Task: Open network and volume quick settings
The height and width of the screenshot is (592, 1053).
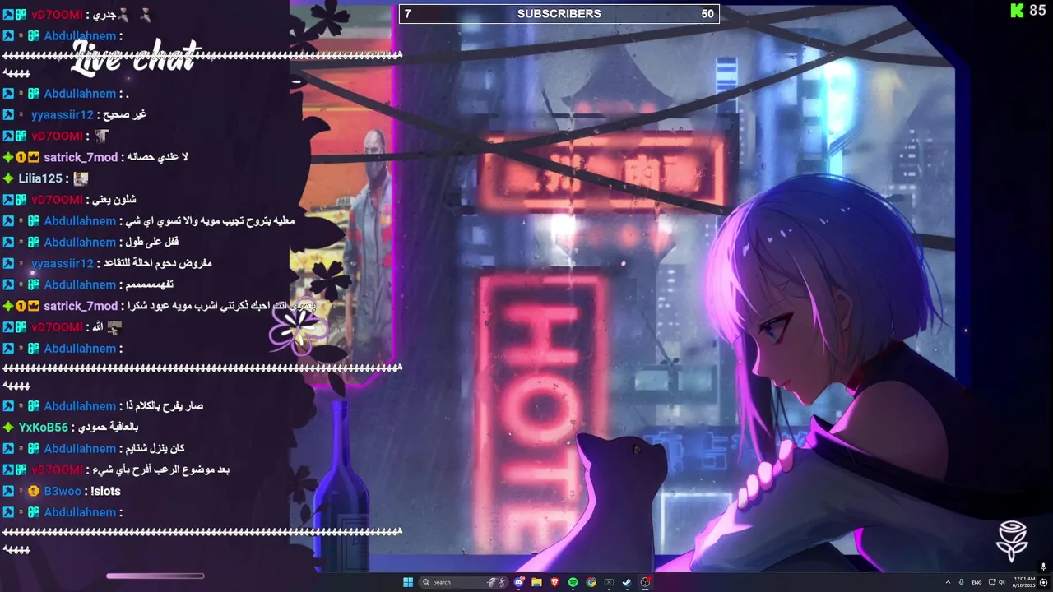Action: pyautogui.click(x=996, y=582)
